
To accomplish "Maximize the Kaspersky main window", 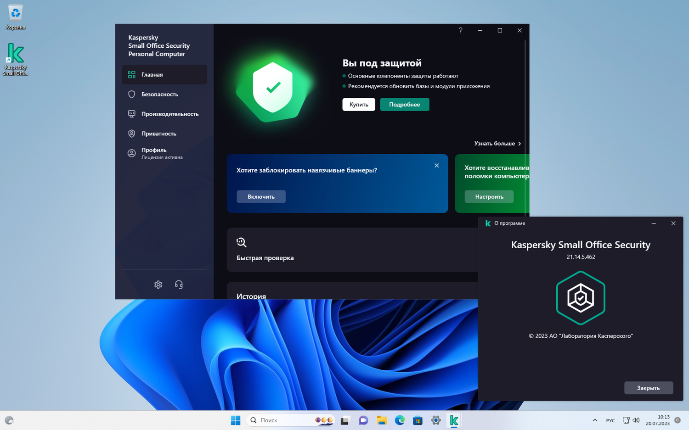I will tap(500, 30).
